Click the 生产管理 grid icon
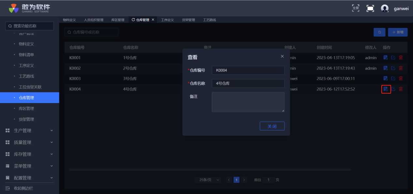 click(x=7, y=131)
